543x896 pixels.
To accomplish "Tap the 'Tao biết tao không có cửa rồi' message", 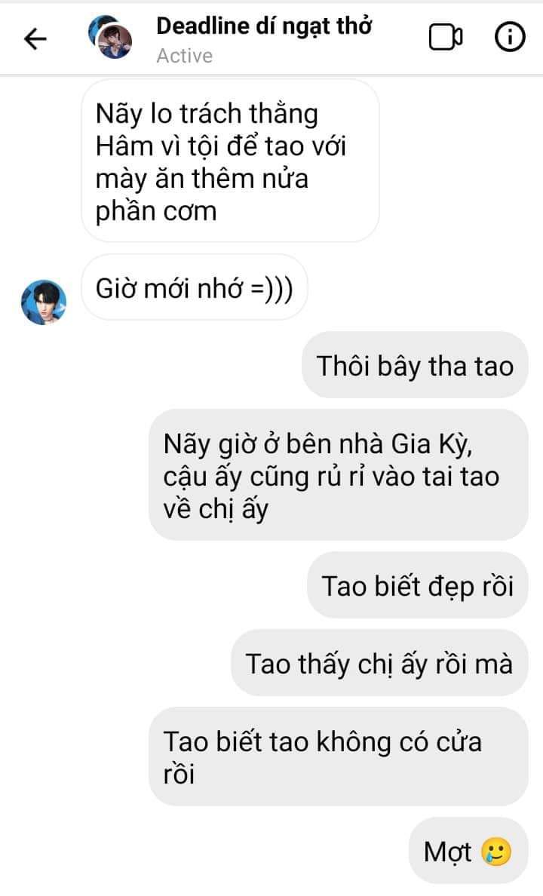I will point(339,756).
